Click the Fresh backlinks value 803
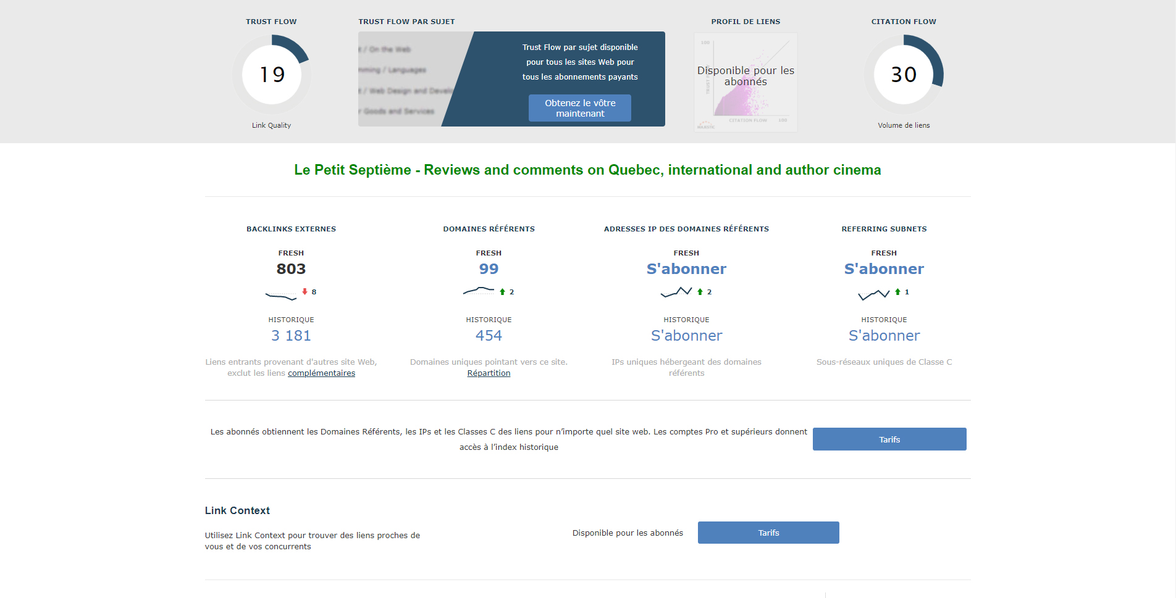1176x598 pixels. (x=291, y=269)
